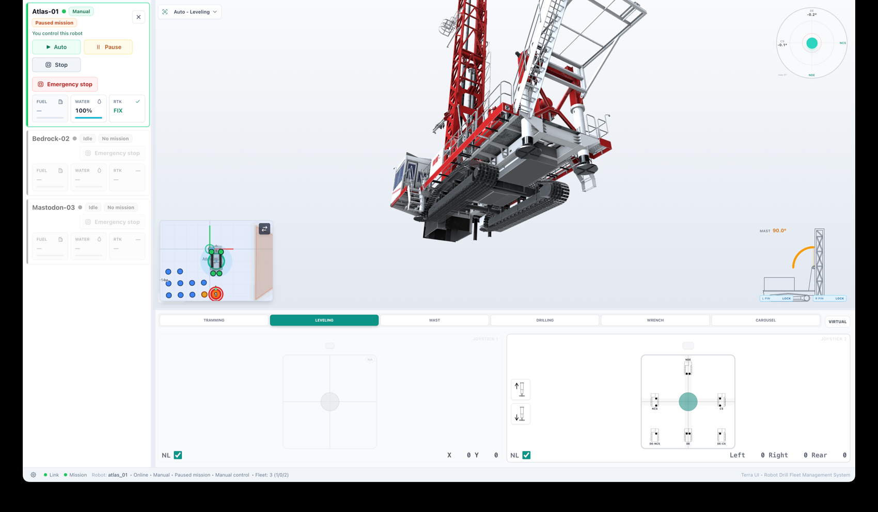
Task: Click the Link status indicator
Action: [x=51, y=475]
